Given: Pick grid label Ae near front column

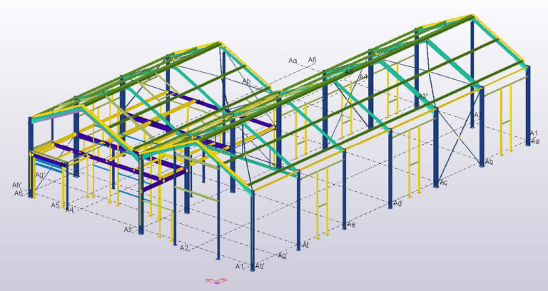Looking at the screenshot, I should (350, 225).
